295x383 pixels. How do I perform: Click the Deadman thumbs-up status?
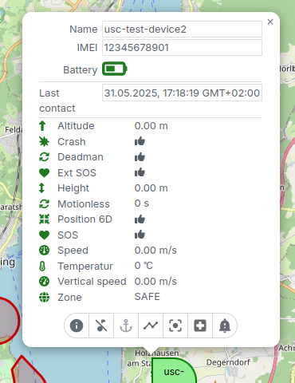point(140,156)
